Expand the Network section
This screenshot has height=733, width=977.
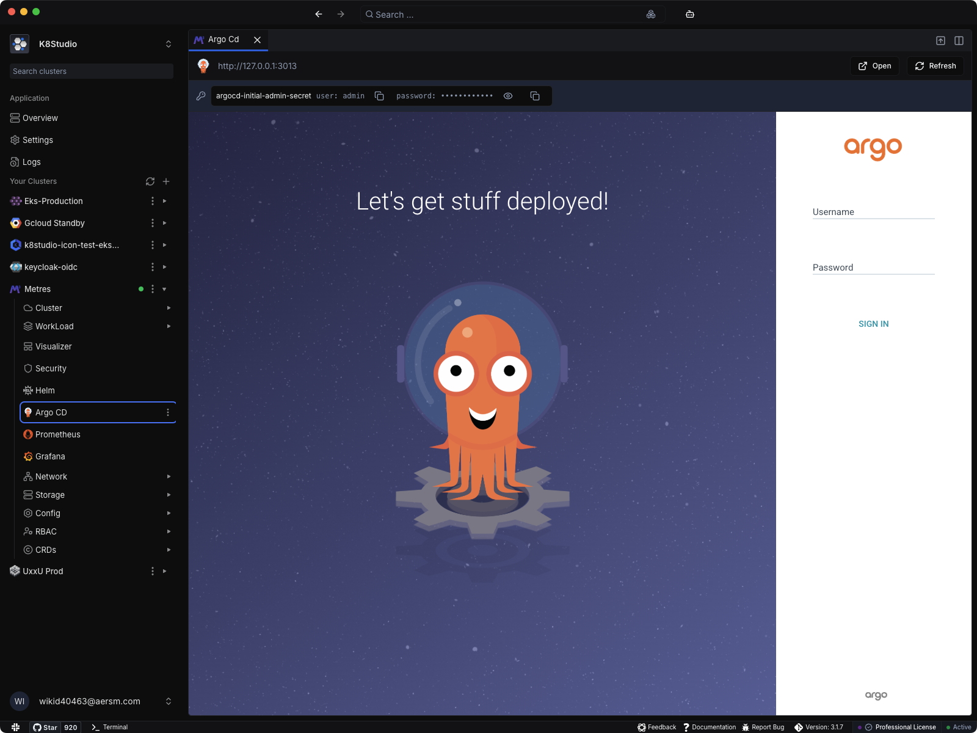(169, 476)
